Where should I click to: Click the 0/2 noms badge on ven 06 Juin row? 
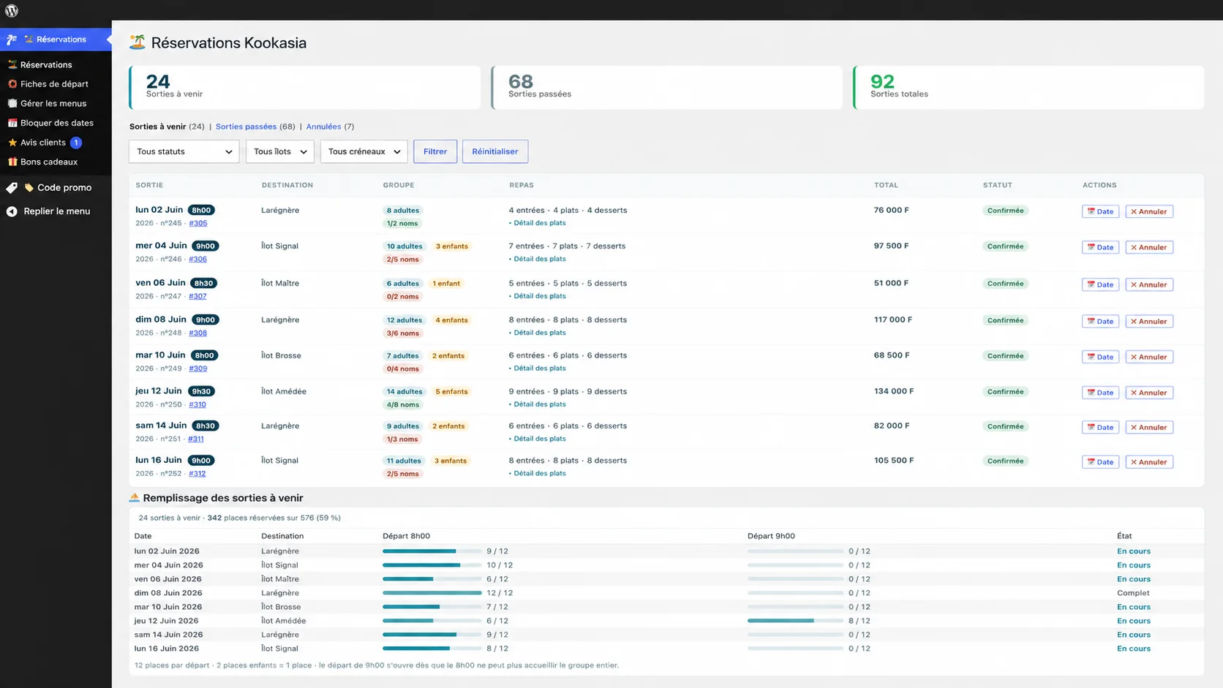(402, 296)
